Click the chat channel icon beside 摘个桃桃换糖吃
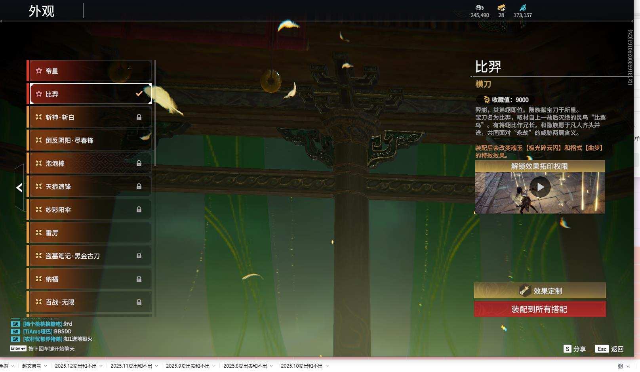Viewport: 640px width, 372px height. [15, 324]
